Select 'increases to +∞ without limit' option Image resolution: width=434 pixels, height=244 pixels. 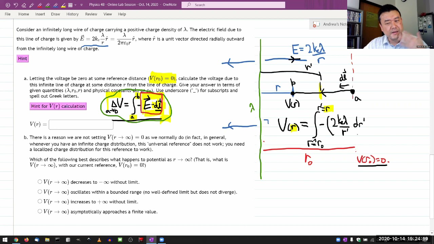(x=40, y=202)
